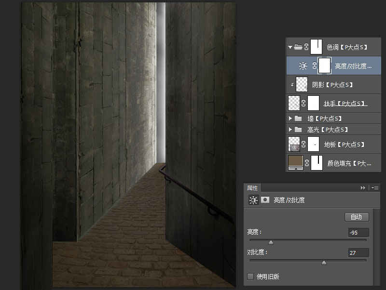386x290 pixels.
Task: Click the link icon on 扶手 layer
Action: (303, 103)
